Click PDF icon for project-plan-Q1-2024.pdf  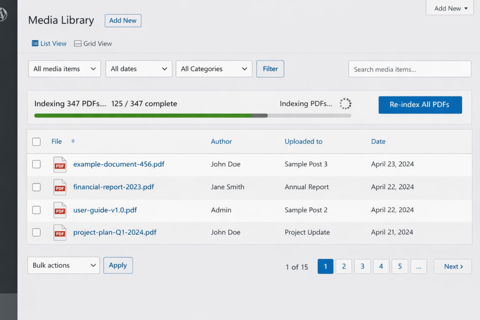point(60,232)
